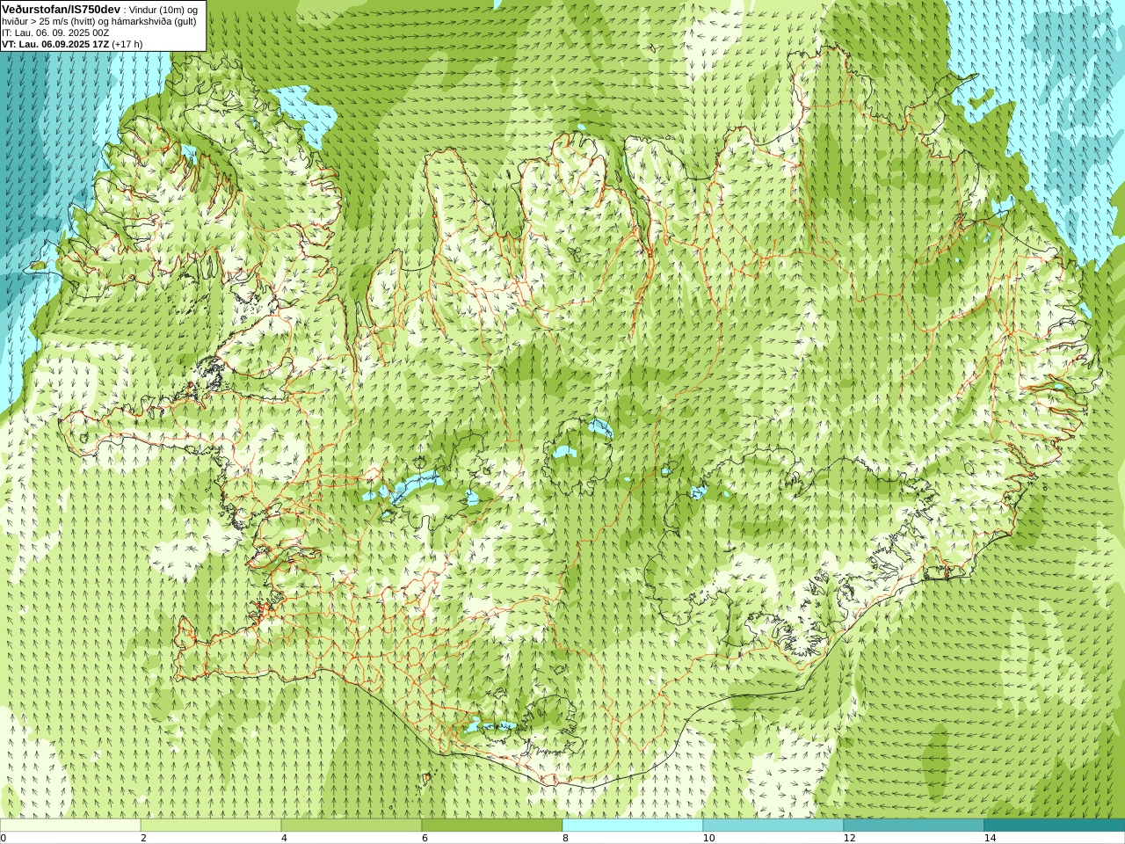Click the 'VT: Lau. 06.09.2025 17Z' line

coord(55,44)
